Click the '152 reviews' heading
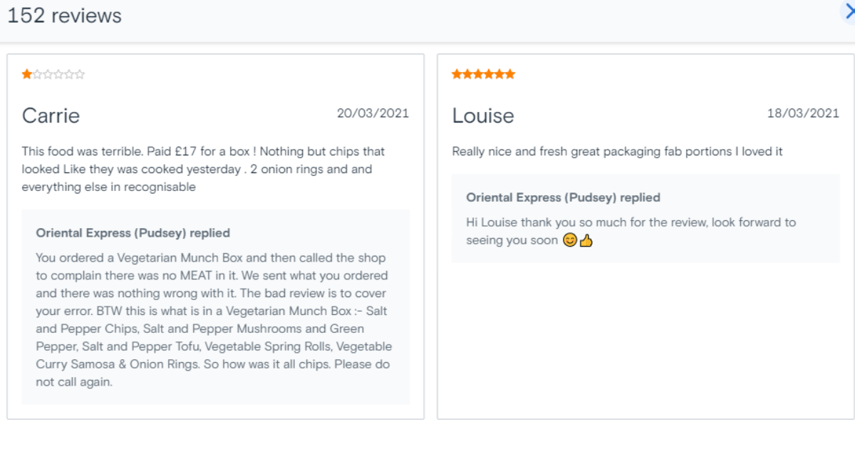Image resolution: width=855 pixels, height=449 pixels. [x=65, y=16]
